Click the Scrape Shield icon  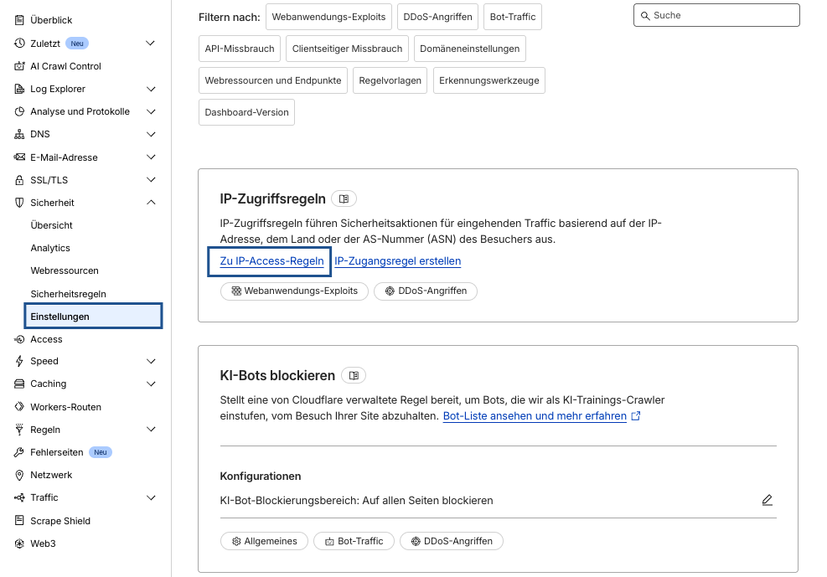point(19,521)
